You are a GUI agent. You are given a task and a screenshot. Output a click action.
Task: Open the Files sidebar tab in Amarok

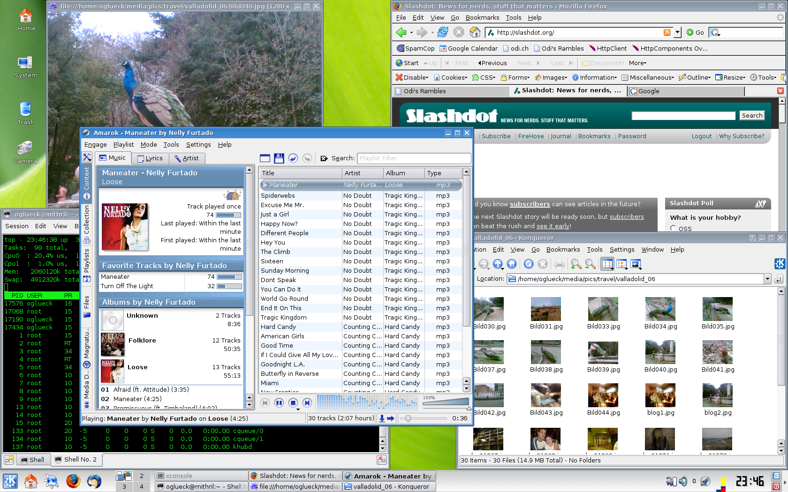click(87, 307)
